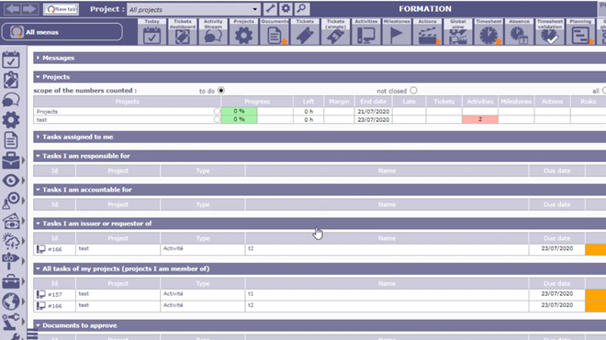Open task #166 in All tasks of my projects
The image size is (606, 340).
55,306
